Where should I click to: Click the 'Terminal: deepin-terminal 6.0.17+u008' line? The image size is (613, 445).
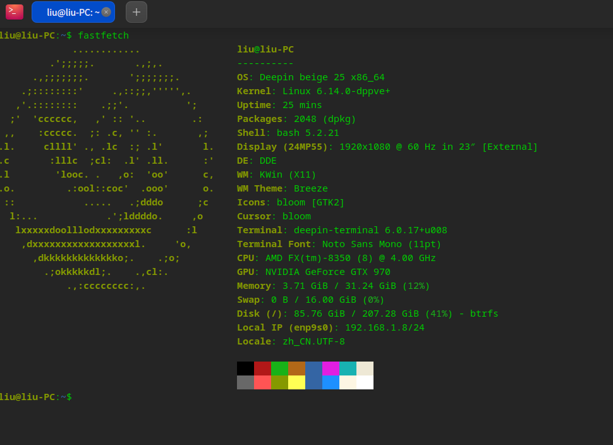point(342,230)
